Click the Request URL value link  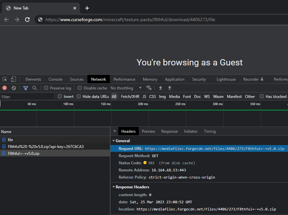pos(215,149)
